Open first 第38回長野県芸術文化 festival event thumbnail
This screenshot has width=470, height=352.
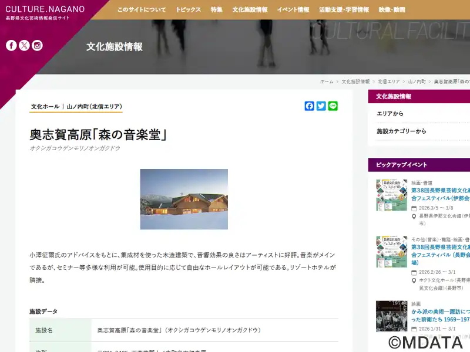point(391,195)
